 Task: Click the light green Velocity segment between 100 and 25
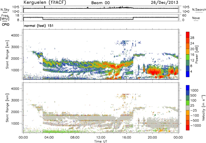click(x=188, y=103)
